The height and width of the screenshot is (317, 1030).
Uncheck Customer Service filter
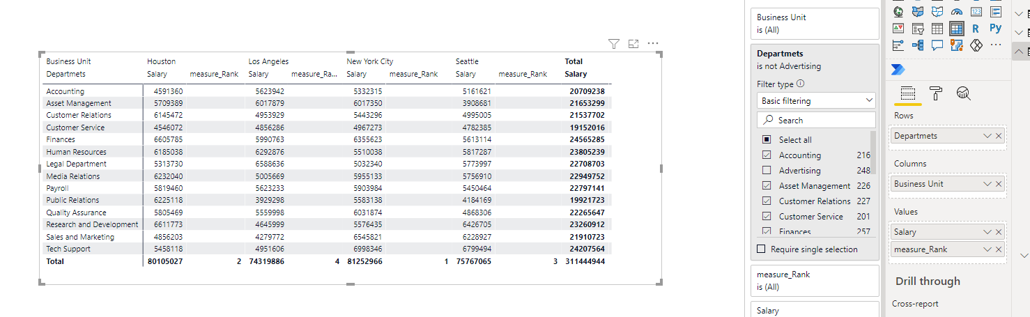[767, 217]
